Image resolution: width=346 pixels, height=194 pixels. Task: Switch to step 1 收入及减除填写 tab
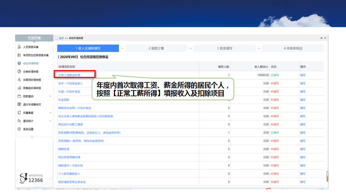coord(88,48)
